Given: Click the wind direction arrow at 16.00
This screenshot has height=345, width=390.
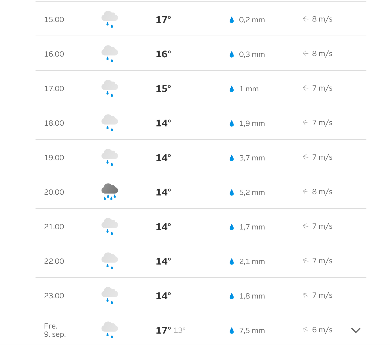Looking at the screenshot, I should (x=306, y=53).
